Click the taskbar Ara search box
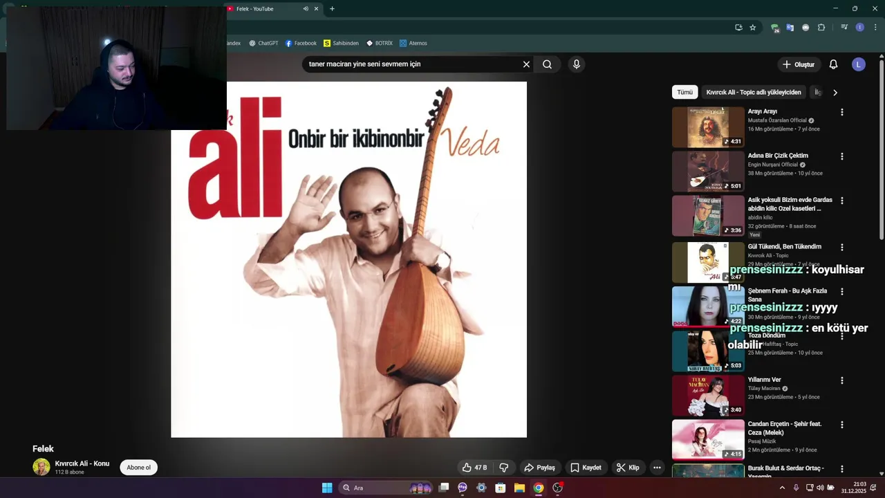The height and width of the screenshot is (498, 885). click(386, 488)
